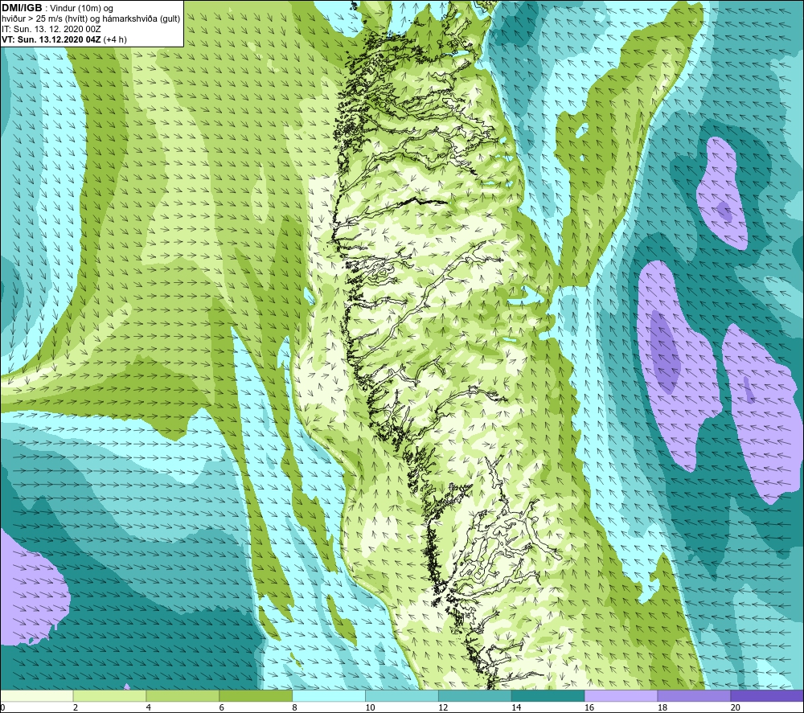Viewport: 804px width, 713px height.
Task: Click the 'IT: Sun. 13. 12. 2020 00Z' line
Action: pos(51,29)
